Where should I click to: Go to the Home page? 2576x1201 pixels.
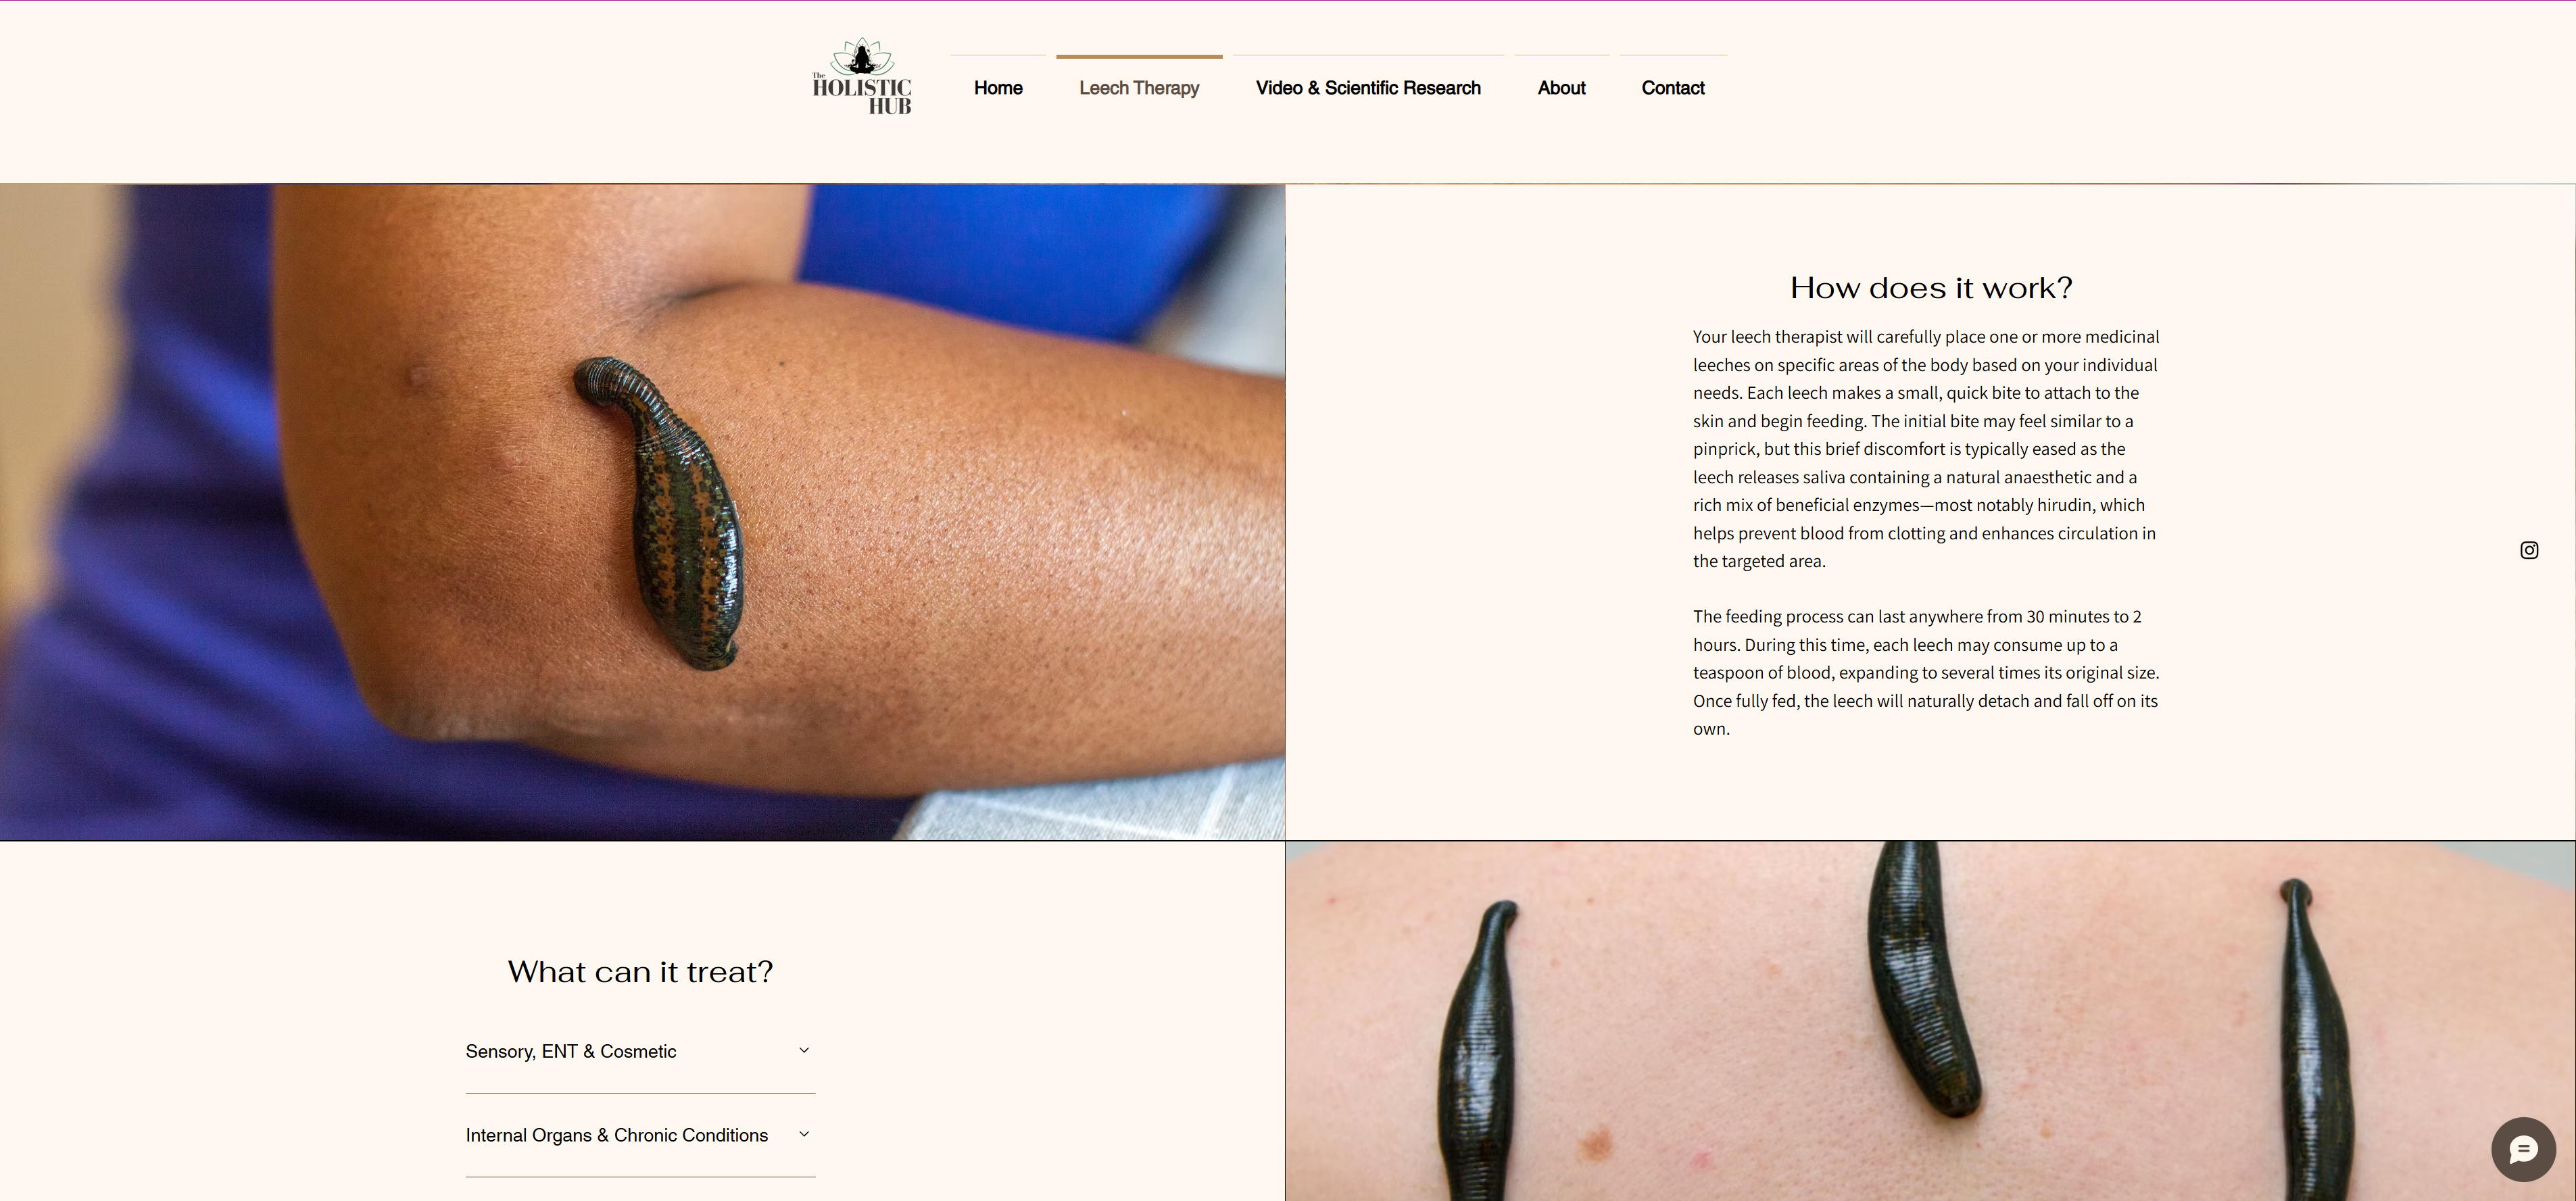[x=998, y=88]
